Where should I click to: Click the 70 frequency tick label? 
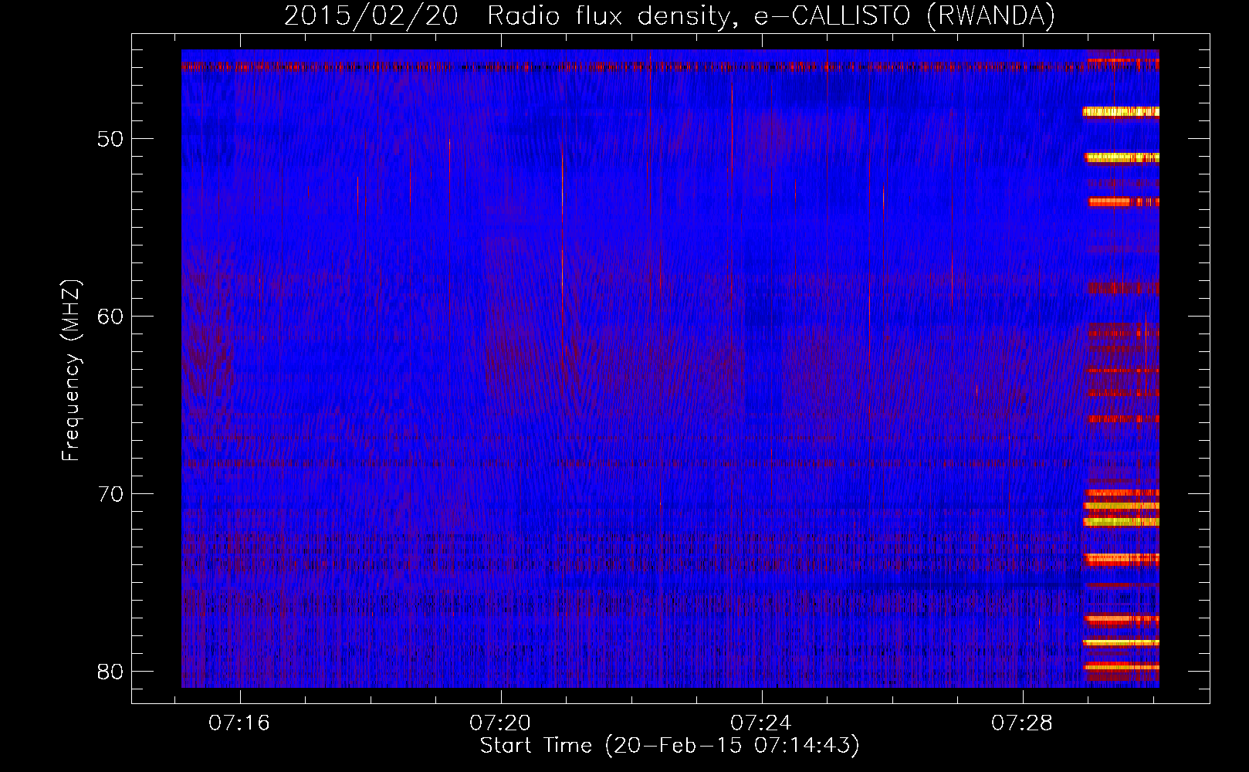tap(110, 494)
